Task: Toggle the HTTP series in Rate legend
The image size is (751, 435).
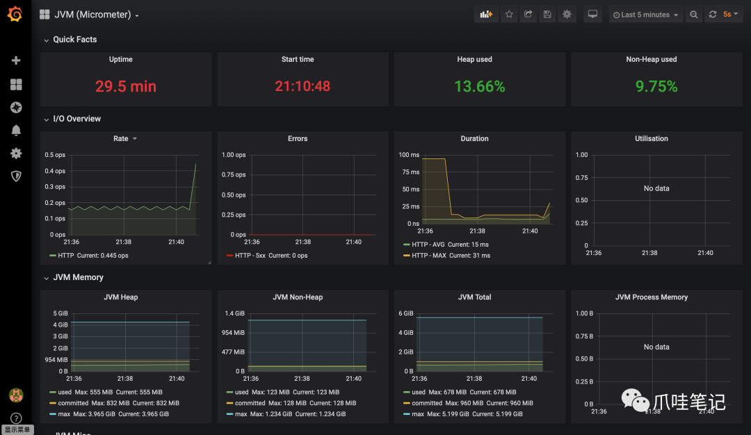Action: pyautogui.click(x=65, y=256)
